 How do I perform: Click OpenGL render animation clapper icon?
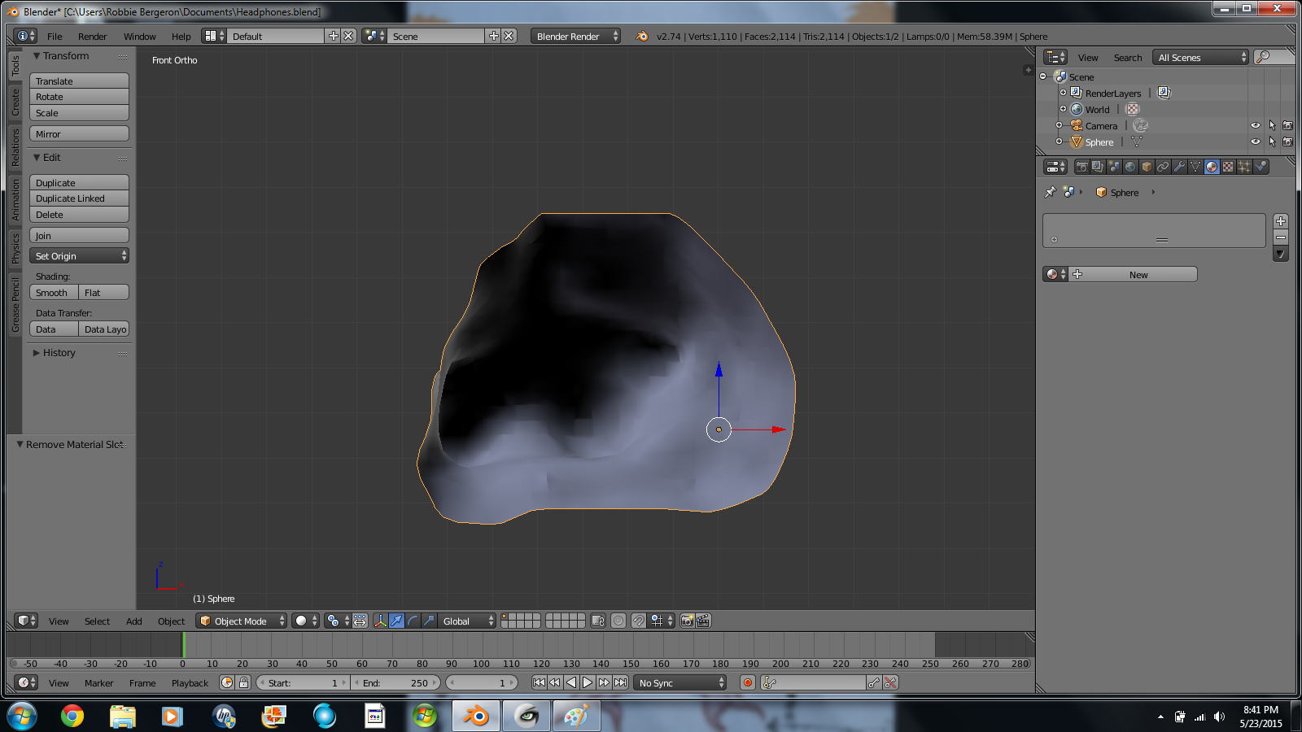click(703, 621)
